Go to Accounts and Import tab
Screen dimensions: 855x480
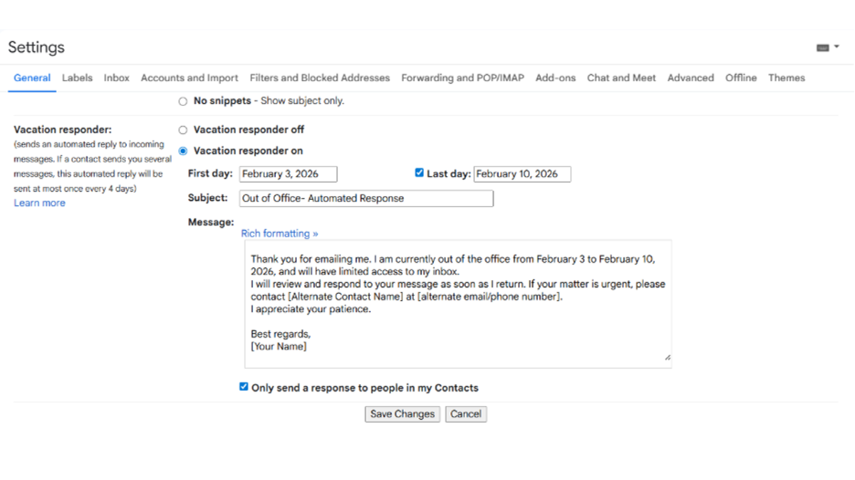pos(189,78)
